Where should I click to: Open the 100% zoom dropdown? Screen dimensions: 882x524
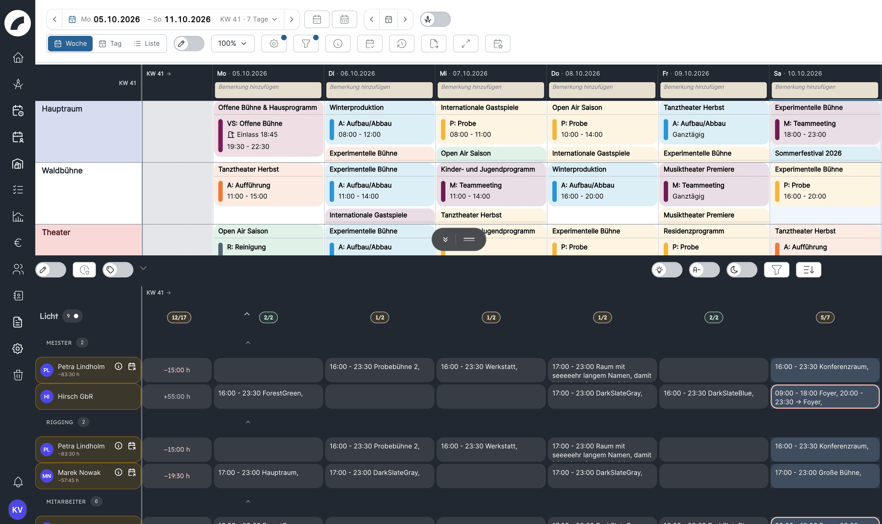(x=233, y=43)
